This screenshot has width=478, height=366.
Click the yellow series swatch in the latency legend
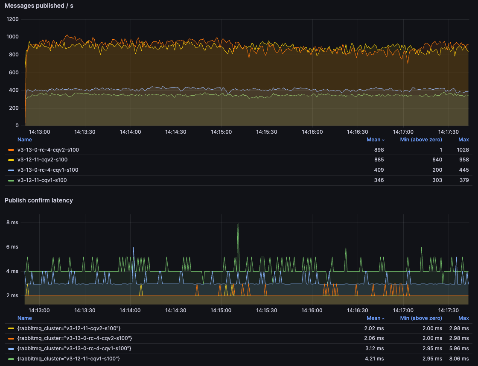(11, 328)
